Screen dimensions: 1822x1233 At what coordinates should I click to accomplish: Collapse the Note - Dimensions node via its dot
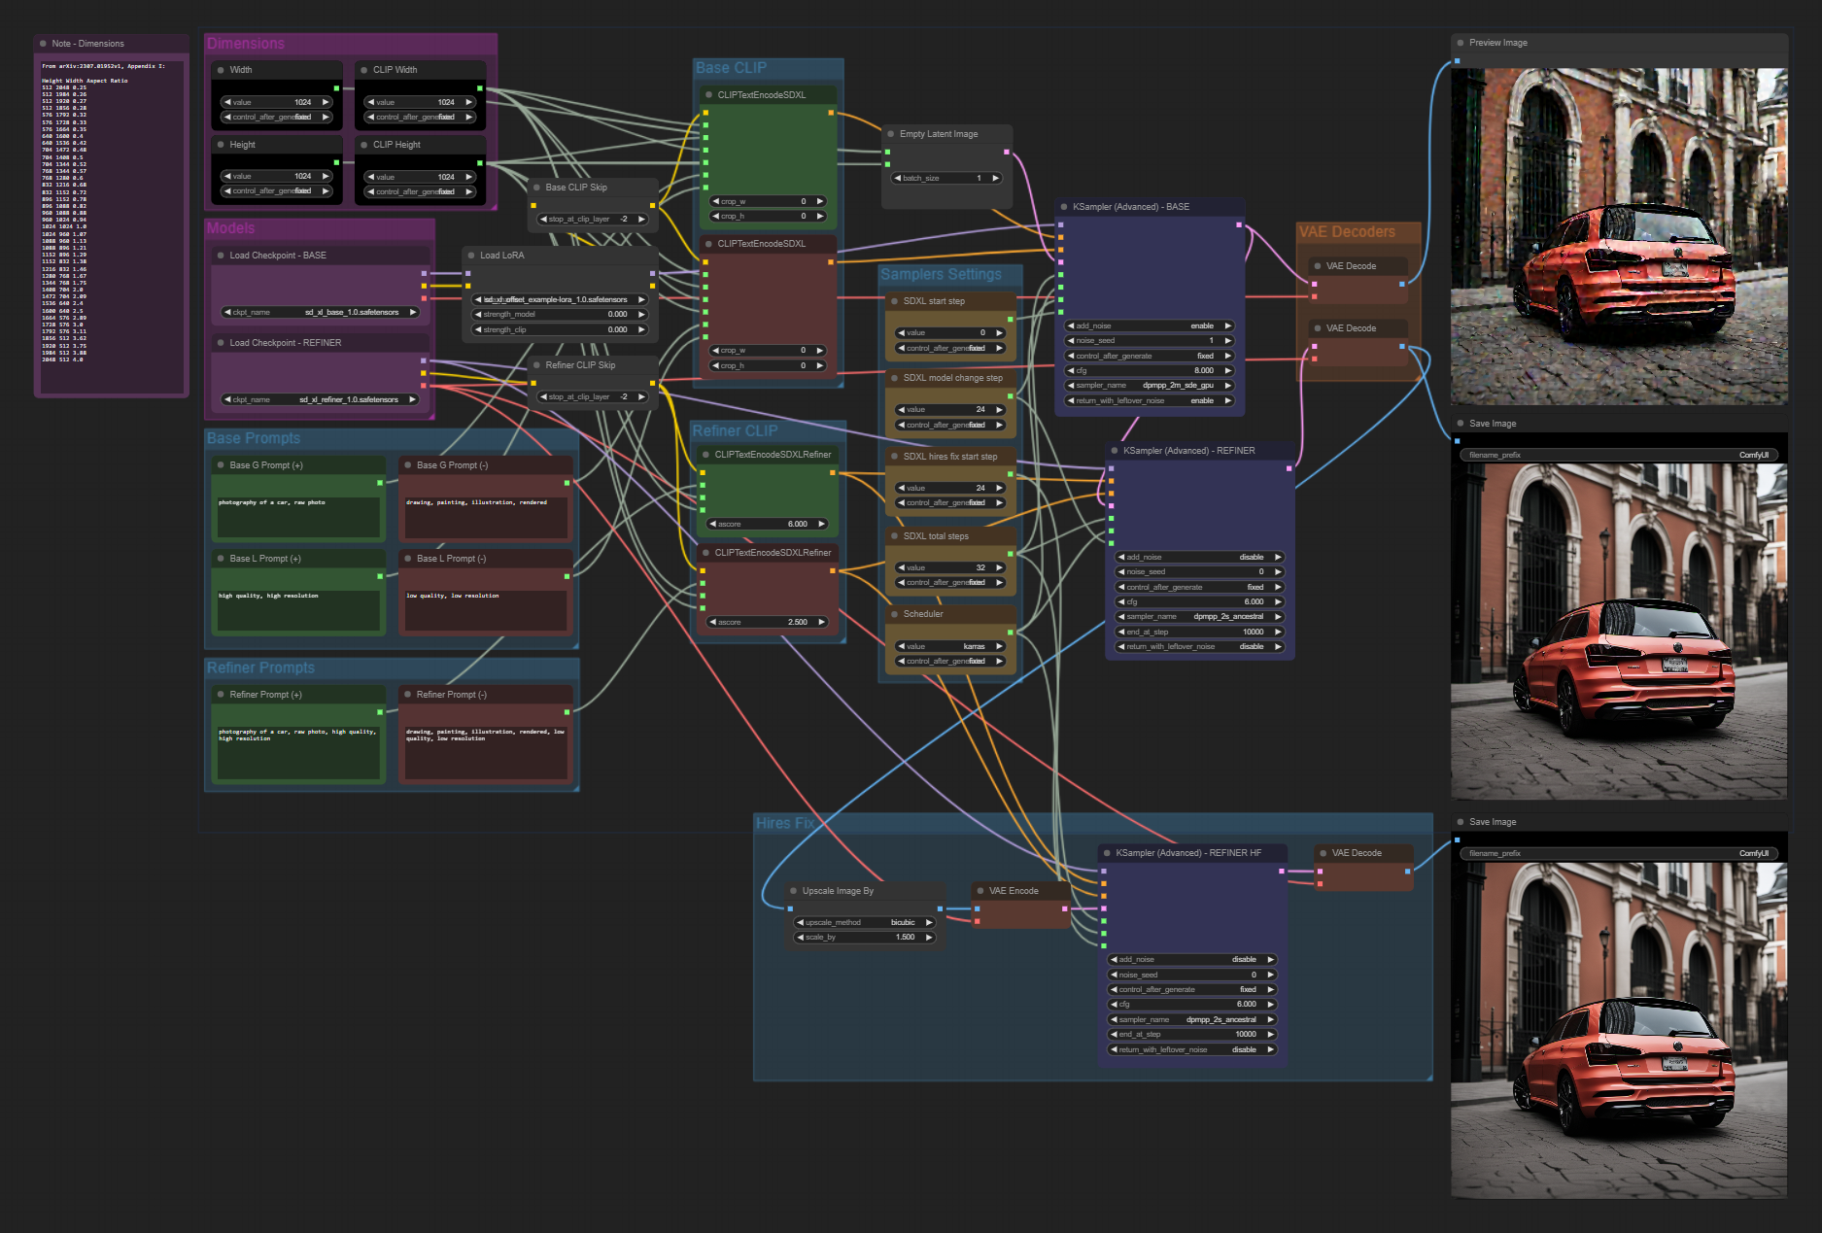pyautogui.click(x=43, y=44)
